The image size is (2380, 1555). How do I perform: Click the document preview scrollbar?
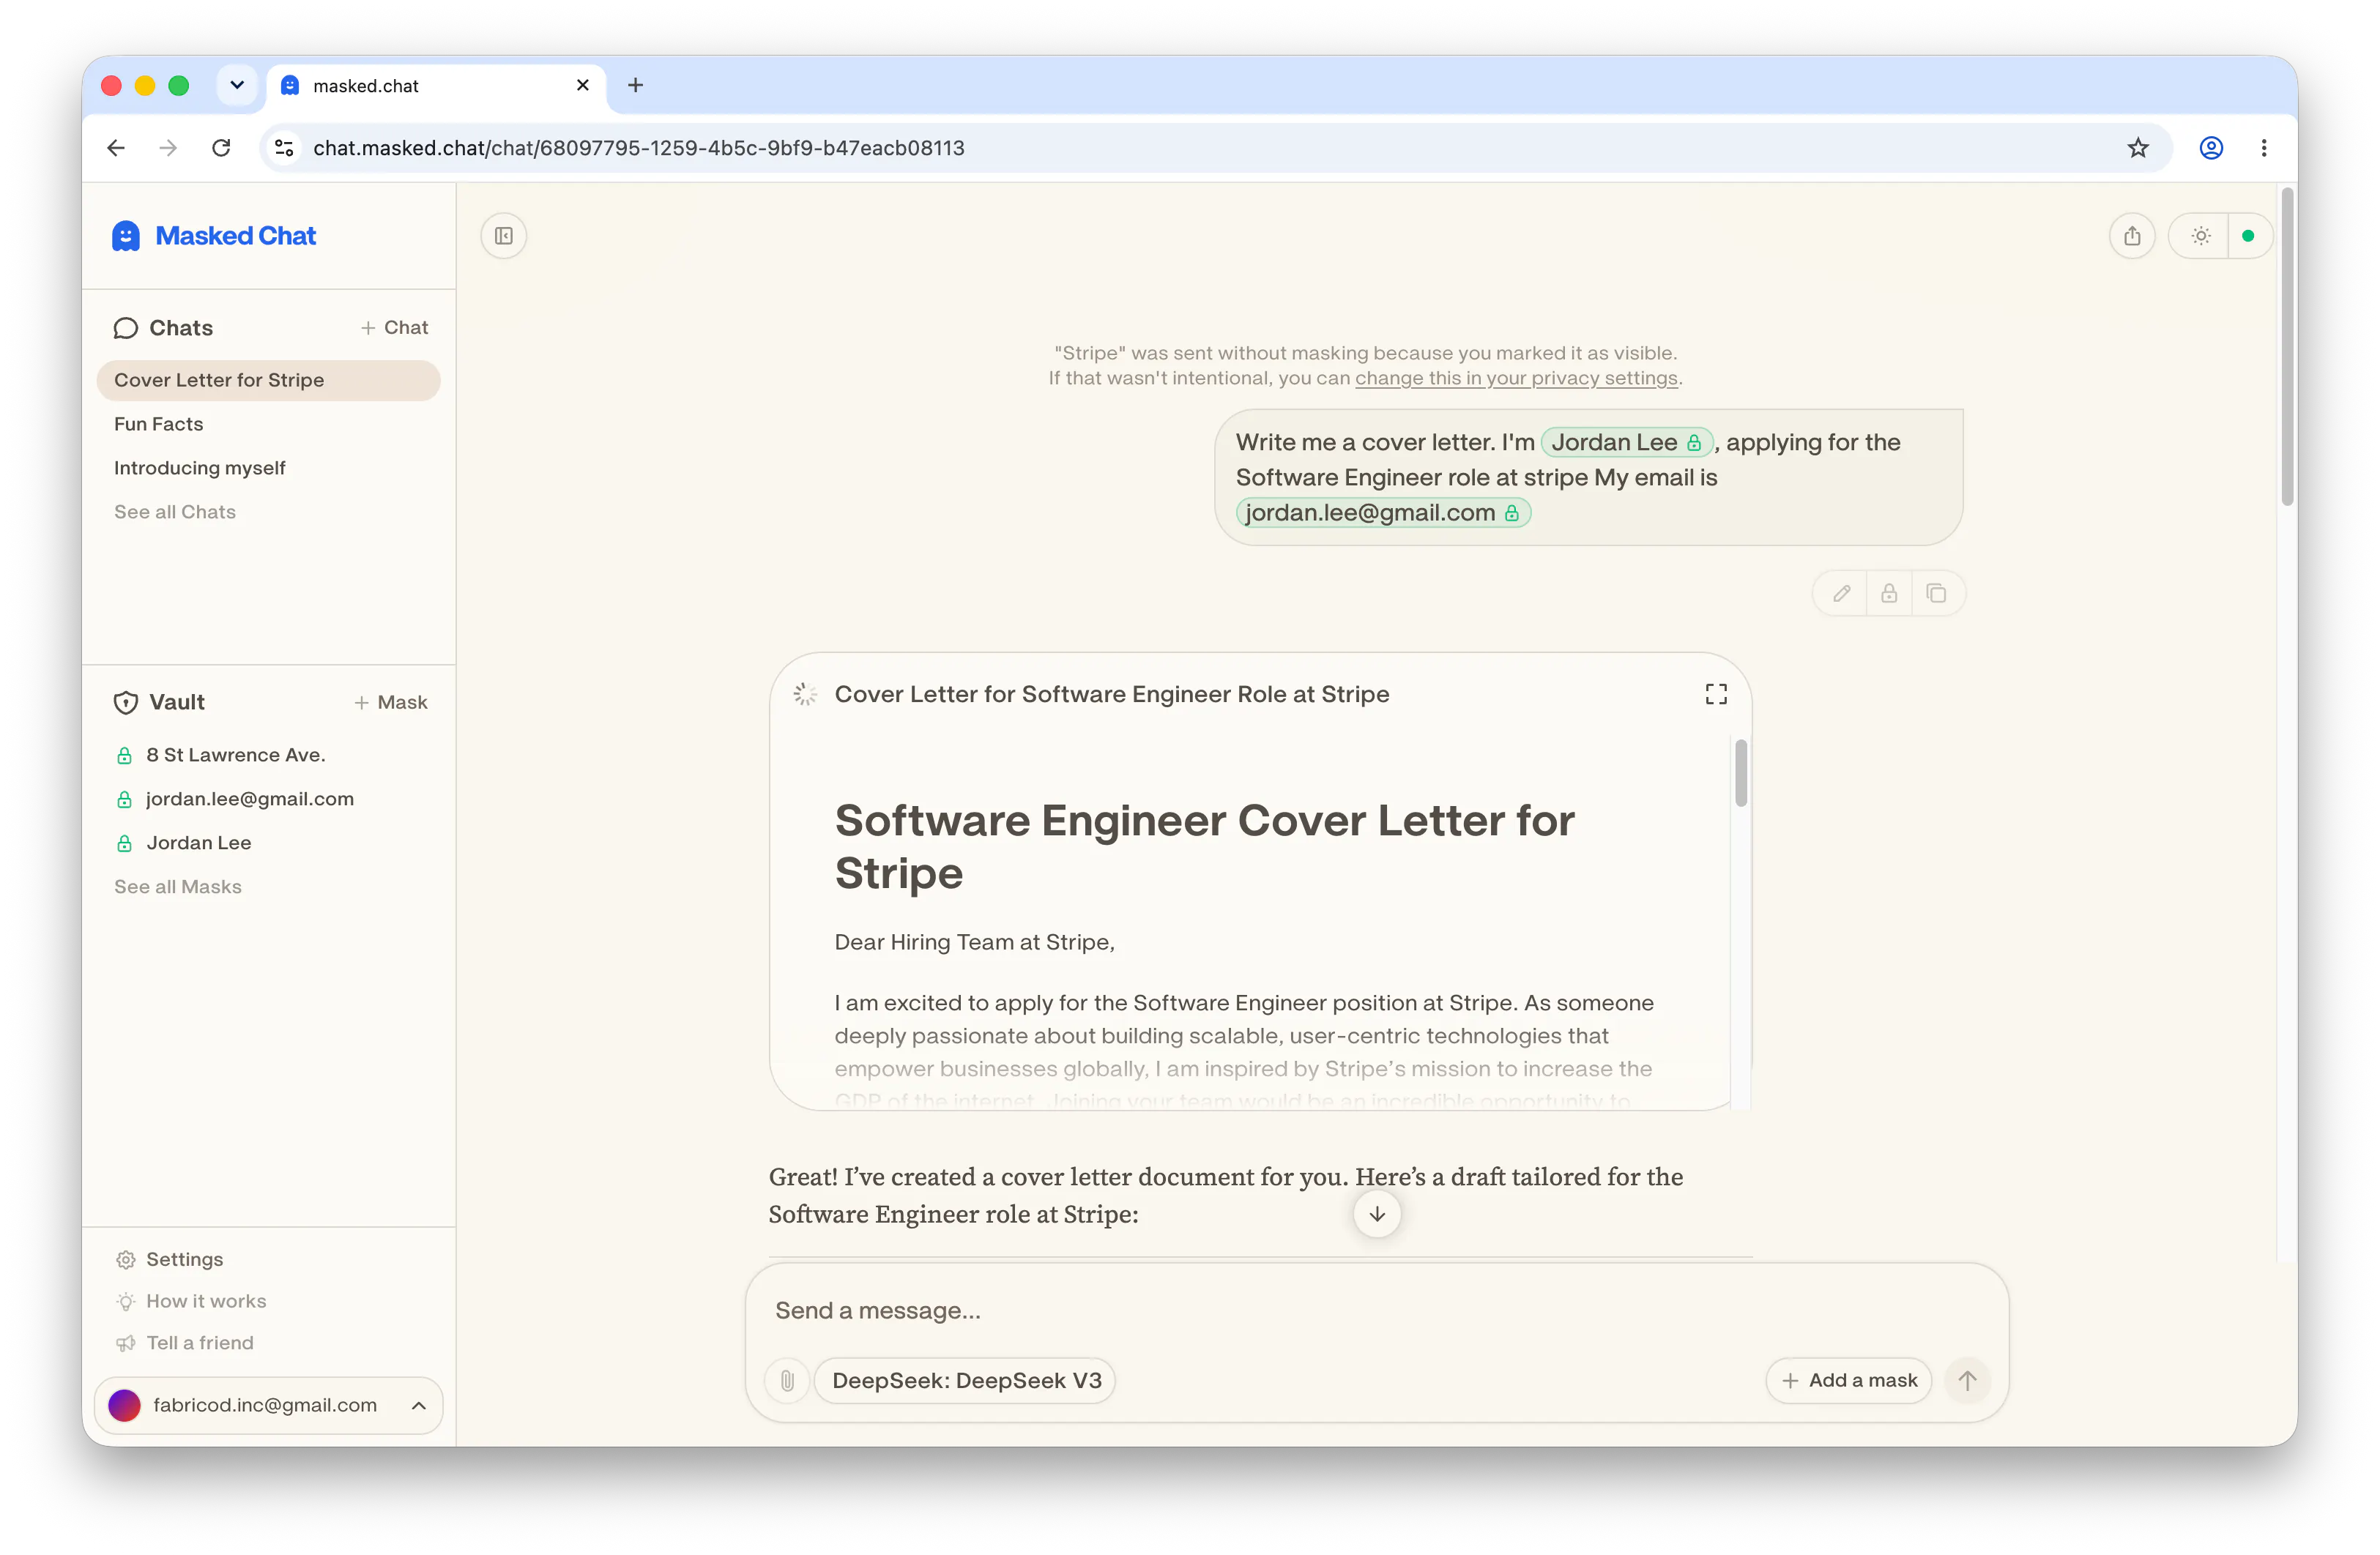1741,772
